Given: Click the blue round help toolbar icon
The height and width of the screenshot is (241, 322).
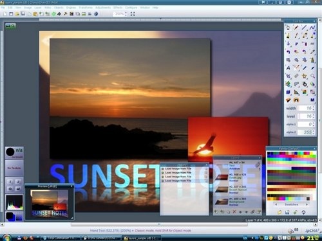Looking at the screenshot, I should (96, 14).
